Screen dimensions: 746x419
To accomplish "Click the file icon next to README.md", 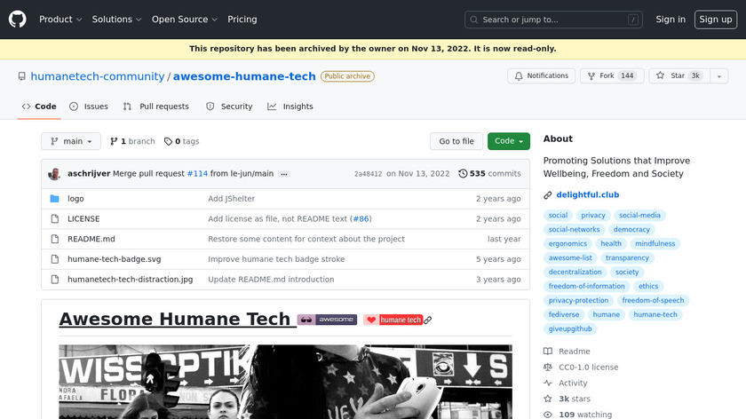I will pyautogui.click(x=55, y=239).
